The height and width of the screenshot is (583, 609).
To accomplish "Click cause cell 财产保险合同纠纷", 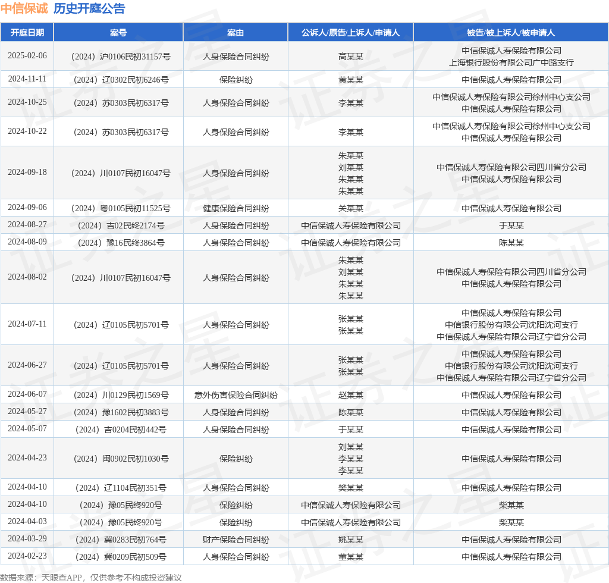I will pos(236,540).
